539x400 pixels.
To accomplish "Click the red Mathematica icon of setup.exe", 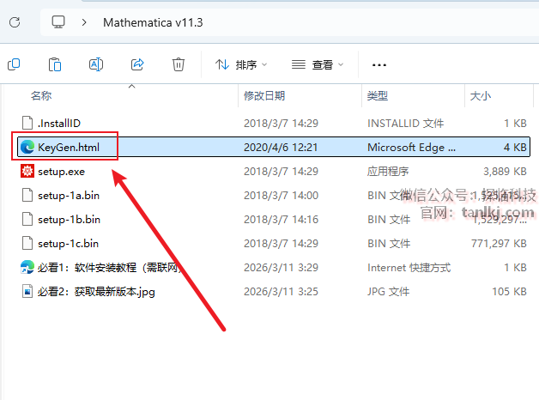I will point(27,171).
